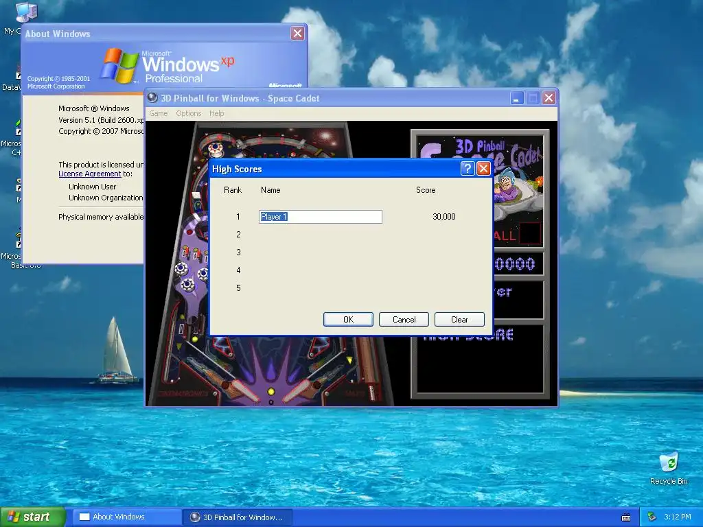The image size is (703, 527).
Task: Click the pinball icon in the 3D Pinball title bar
Action: click(x=152, y=97)
